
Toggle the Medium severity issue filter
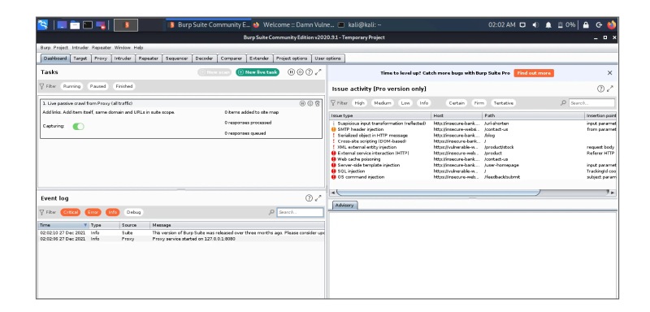[382, 102]
